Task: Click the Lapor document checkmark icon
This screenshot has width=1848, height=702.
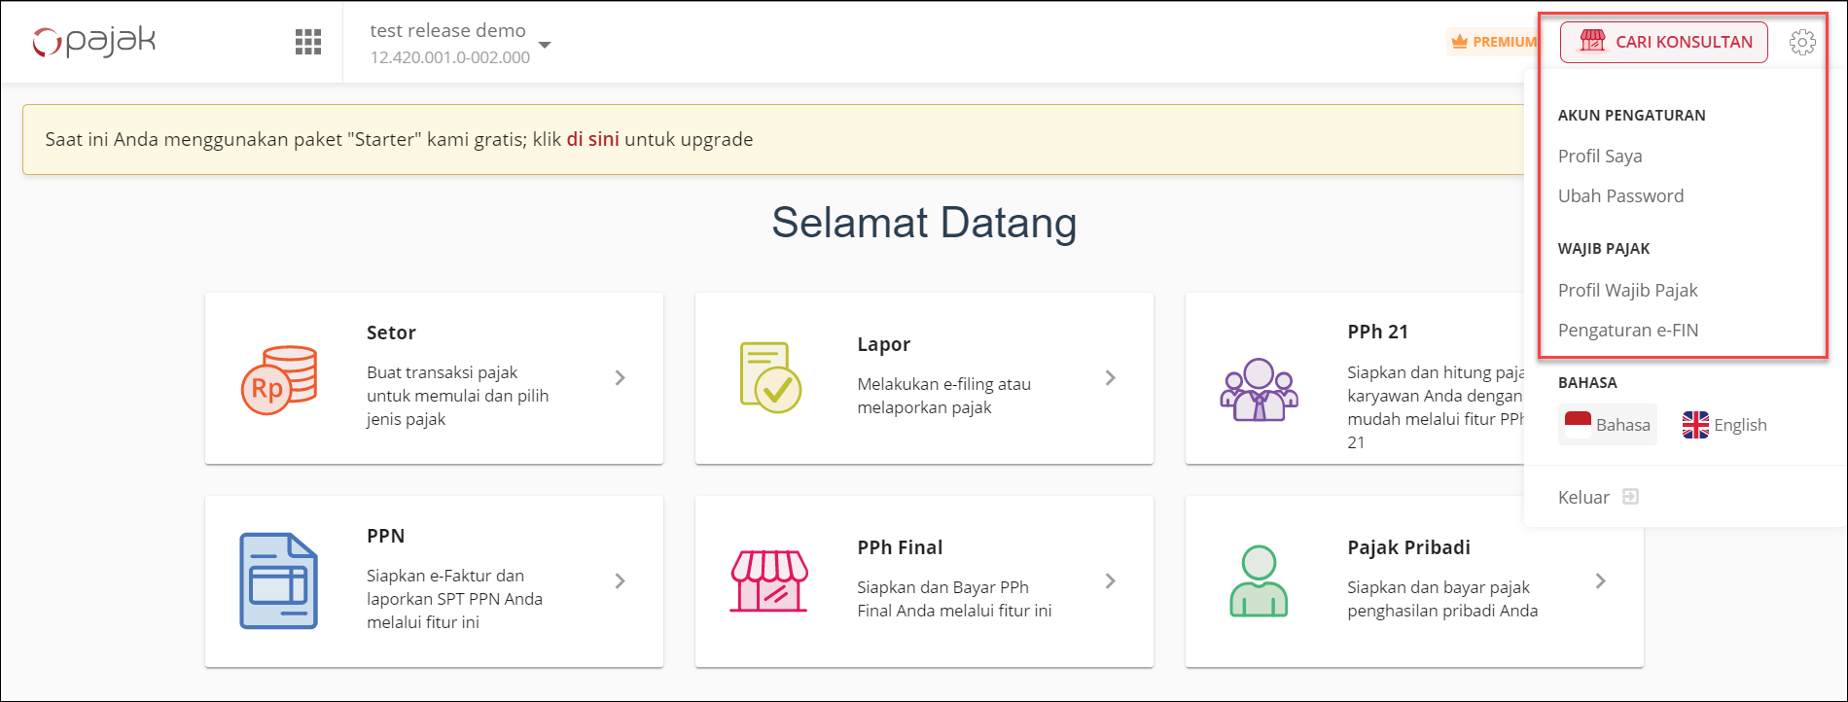Action: [x=769, y=378]
